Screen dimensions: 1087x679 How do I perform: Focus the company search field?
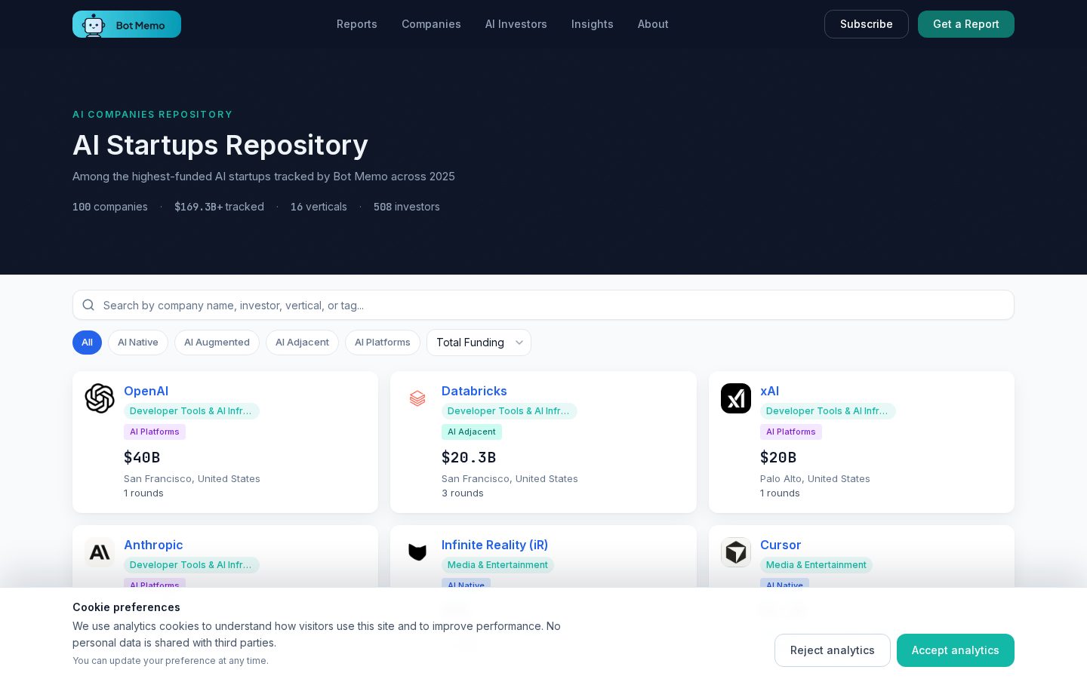(x=543, y=305)
